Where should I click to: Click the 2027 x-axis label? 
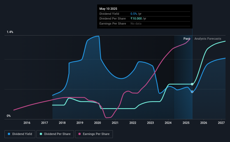pyautogui.click(x=221, y=123)
